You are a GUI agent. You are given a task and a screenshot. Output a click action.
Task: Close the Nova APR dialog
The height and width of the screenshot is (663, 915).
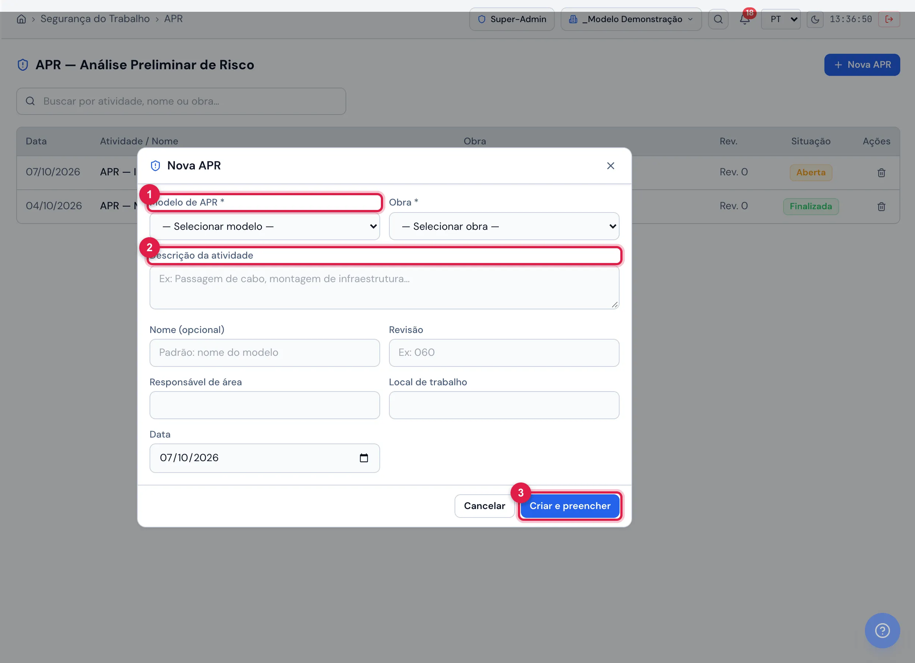point(610,166)
